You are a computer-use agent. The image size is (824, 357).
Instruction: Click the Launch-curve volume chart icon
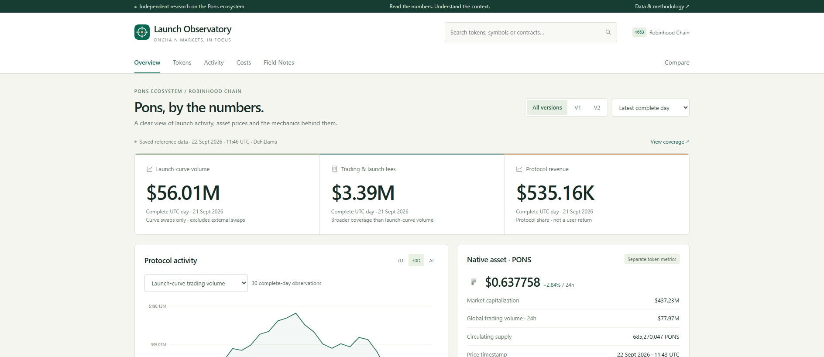point(149,169)
